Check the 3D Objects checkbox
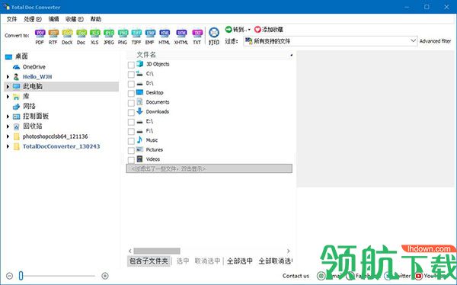Viewport: 457px width, 285px height. tap(131, 65)
